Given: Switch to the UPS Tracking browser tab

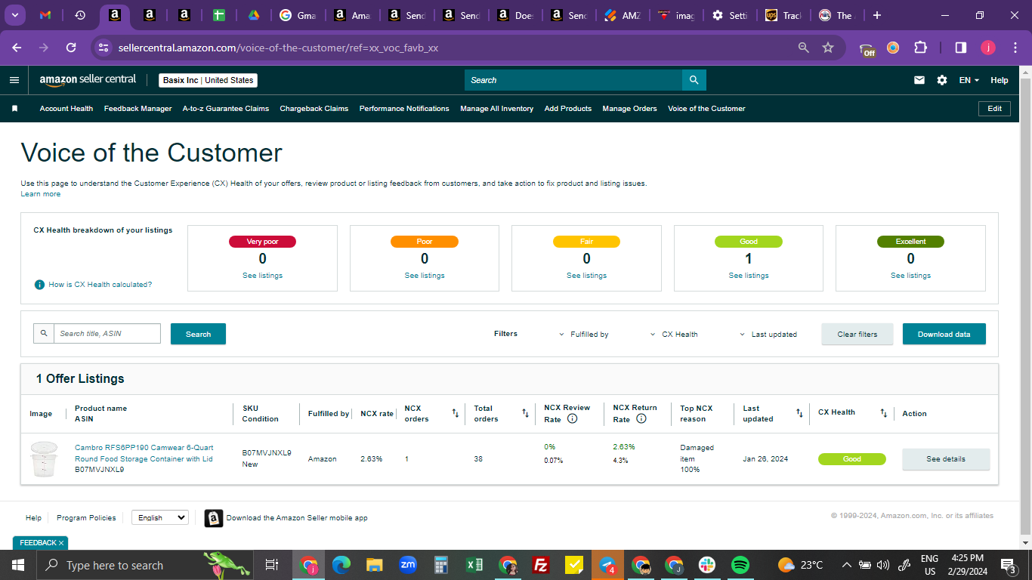Looking at the screenshot, I should 783,15.
